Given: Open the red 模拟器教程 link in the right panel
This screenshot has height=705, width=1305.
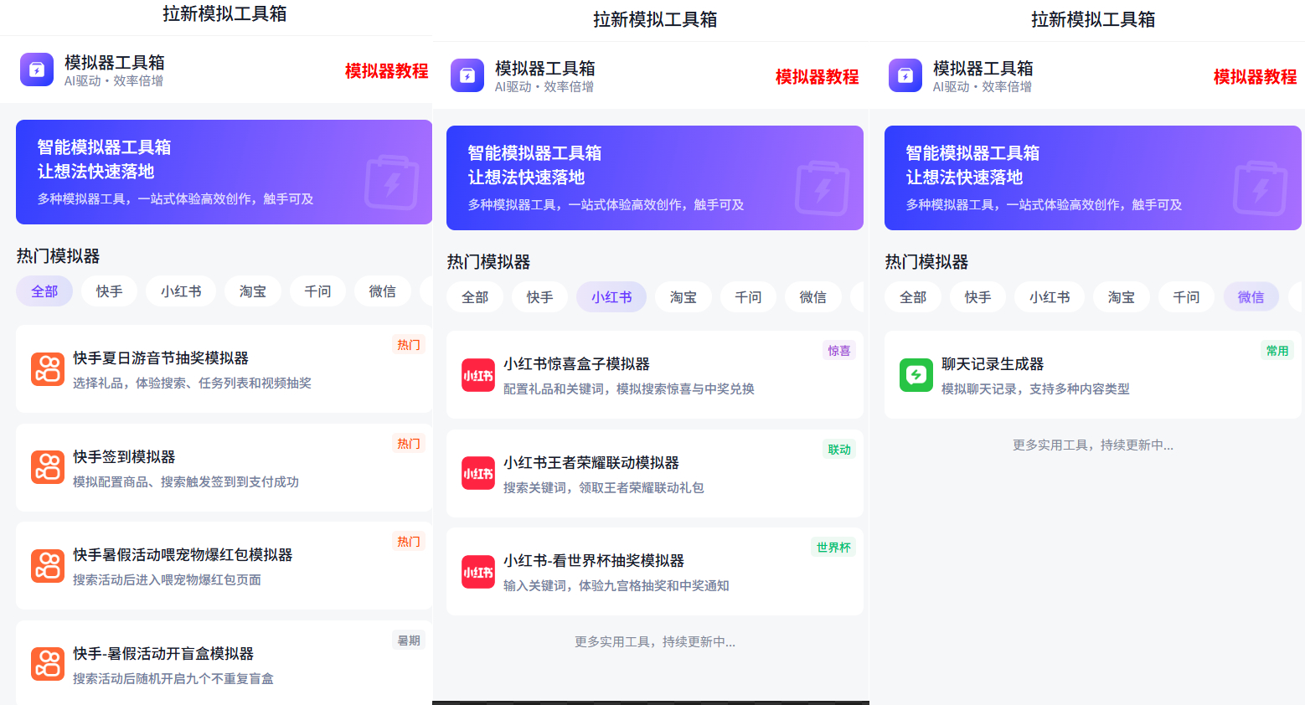Looking at the screenshot, I should pyautogui.click(x=1256, y=77).
